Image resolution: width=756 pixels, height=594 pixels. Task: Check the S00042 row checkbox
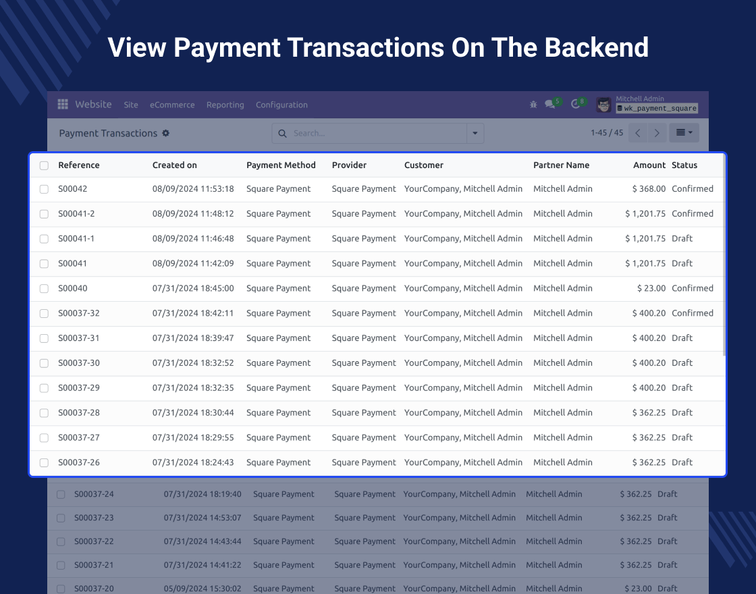pyautogui.click(x=44, y=189)
